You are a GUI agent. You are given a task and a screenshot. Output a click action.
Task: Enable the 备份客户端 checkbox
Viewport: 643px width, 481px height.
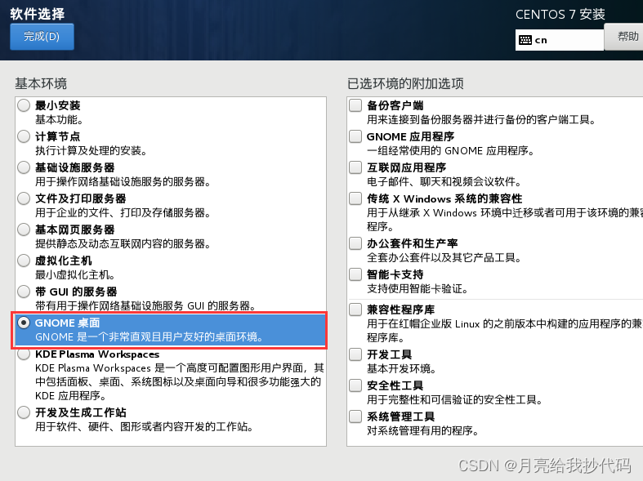click(355, 105)
